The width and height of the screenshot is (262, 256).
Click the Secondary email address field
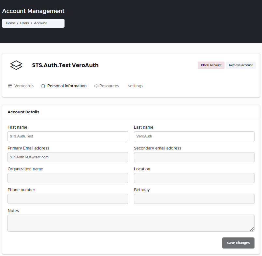coord(194,157)
